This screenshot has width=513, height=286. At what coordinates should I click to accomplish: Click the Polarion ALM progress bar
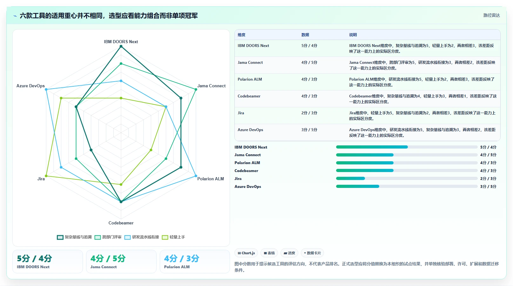pos(407,163)
